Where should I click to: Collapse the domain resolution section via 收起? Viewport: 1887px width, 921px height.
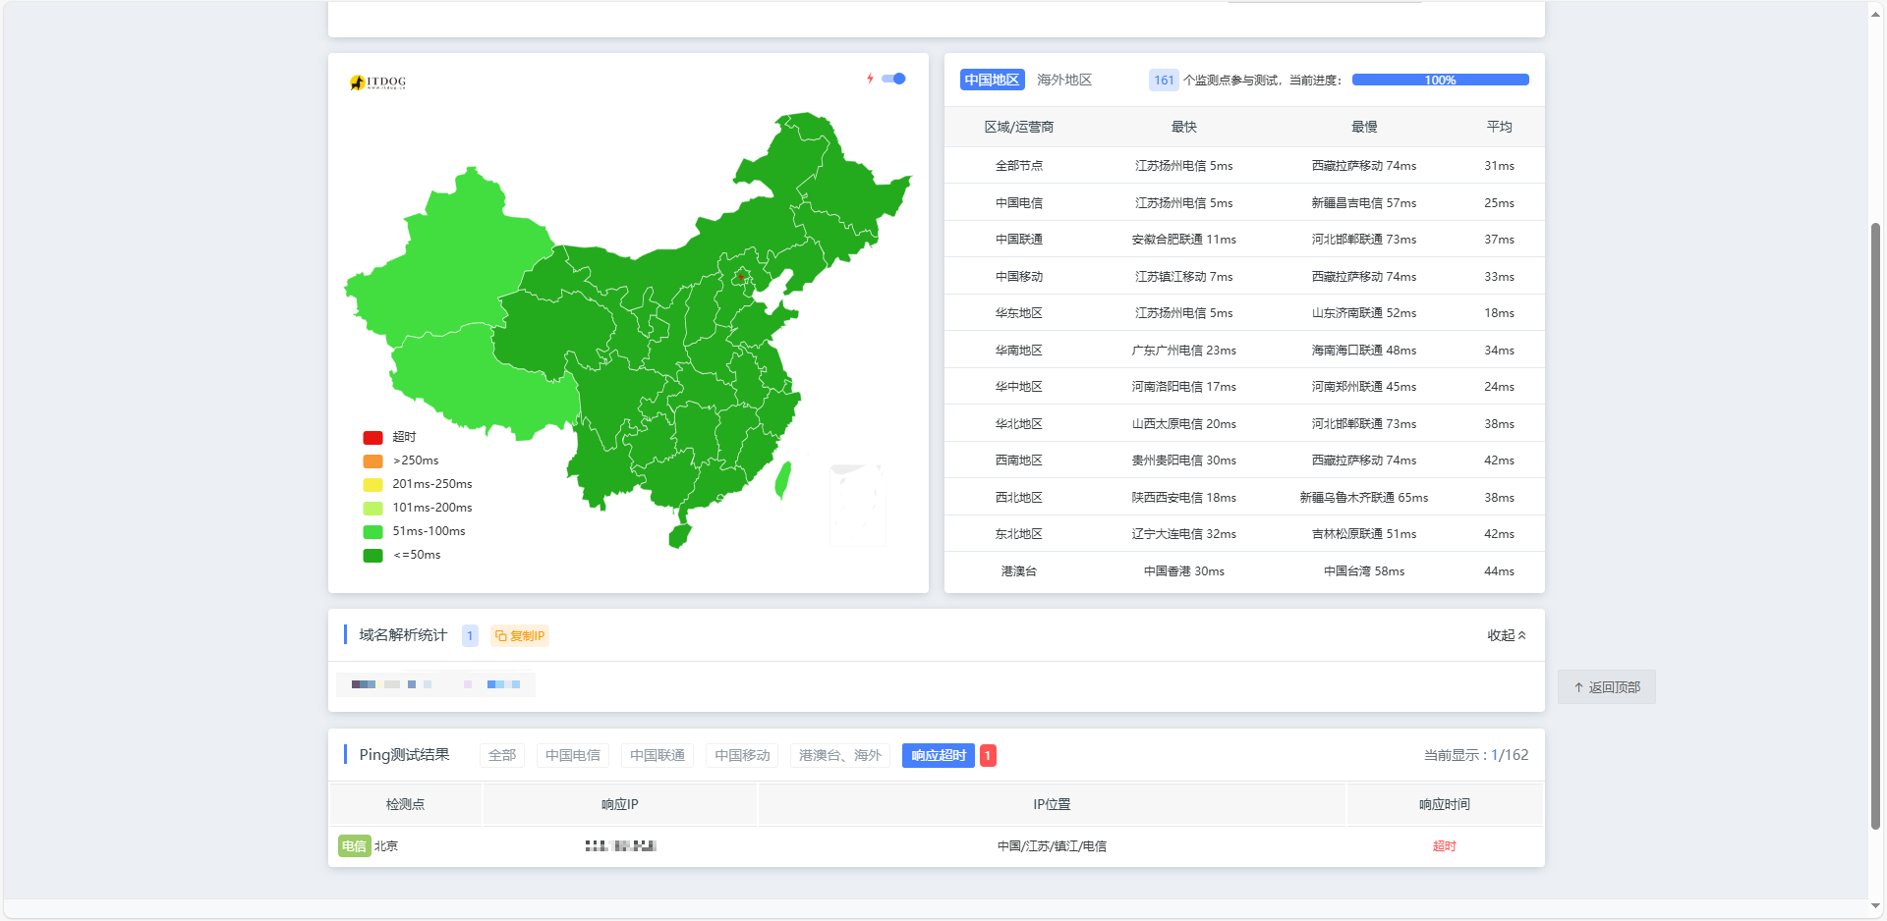1506,635
